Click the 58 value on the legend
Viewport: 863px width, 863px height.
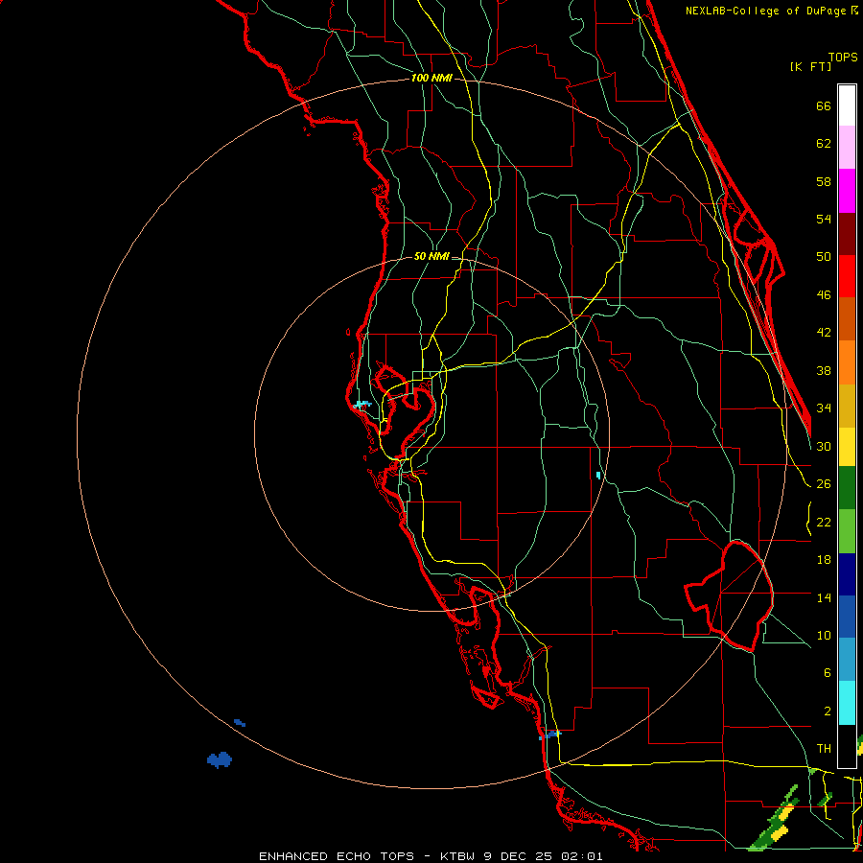tap(824, 181)
